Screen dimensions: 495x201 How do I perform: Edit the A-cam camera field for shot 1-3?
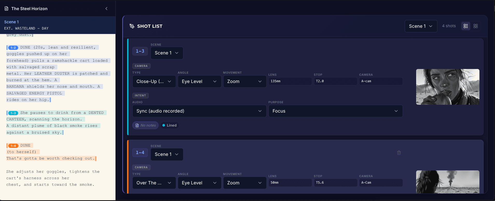[x=381, y=81]
